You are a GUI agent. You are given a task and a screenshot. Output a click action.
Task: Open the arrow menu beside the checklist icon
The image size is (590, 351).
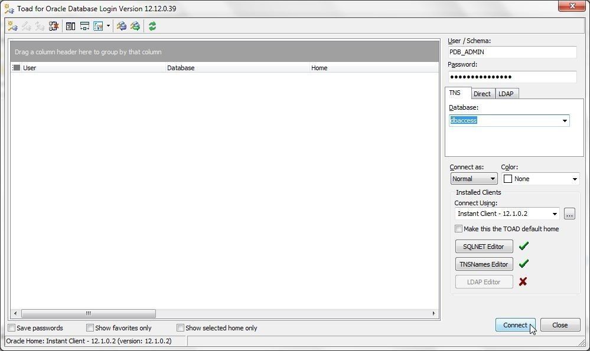(x=108, y=26)
